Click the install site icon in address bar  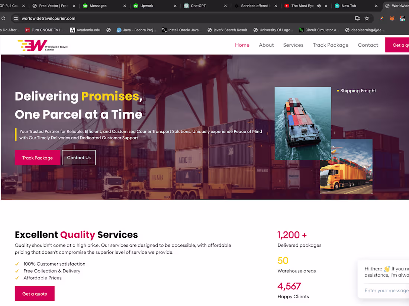click(x=357, y=18)
